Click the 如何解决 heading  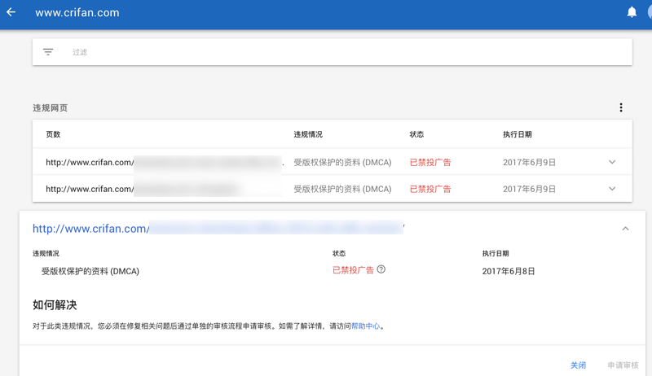coord(55,305)
